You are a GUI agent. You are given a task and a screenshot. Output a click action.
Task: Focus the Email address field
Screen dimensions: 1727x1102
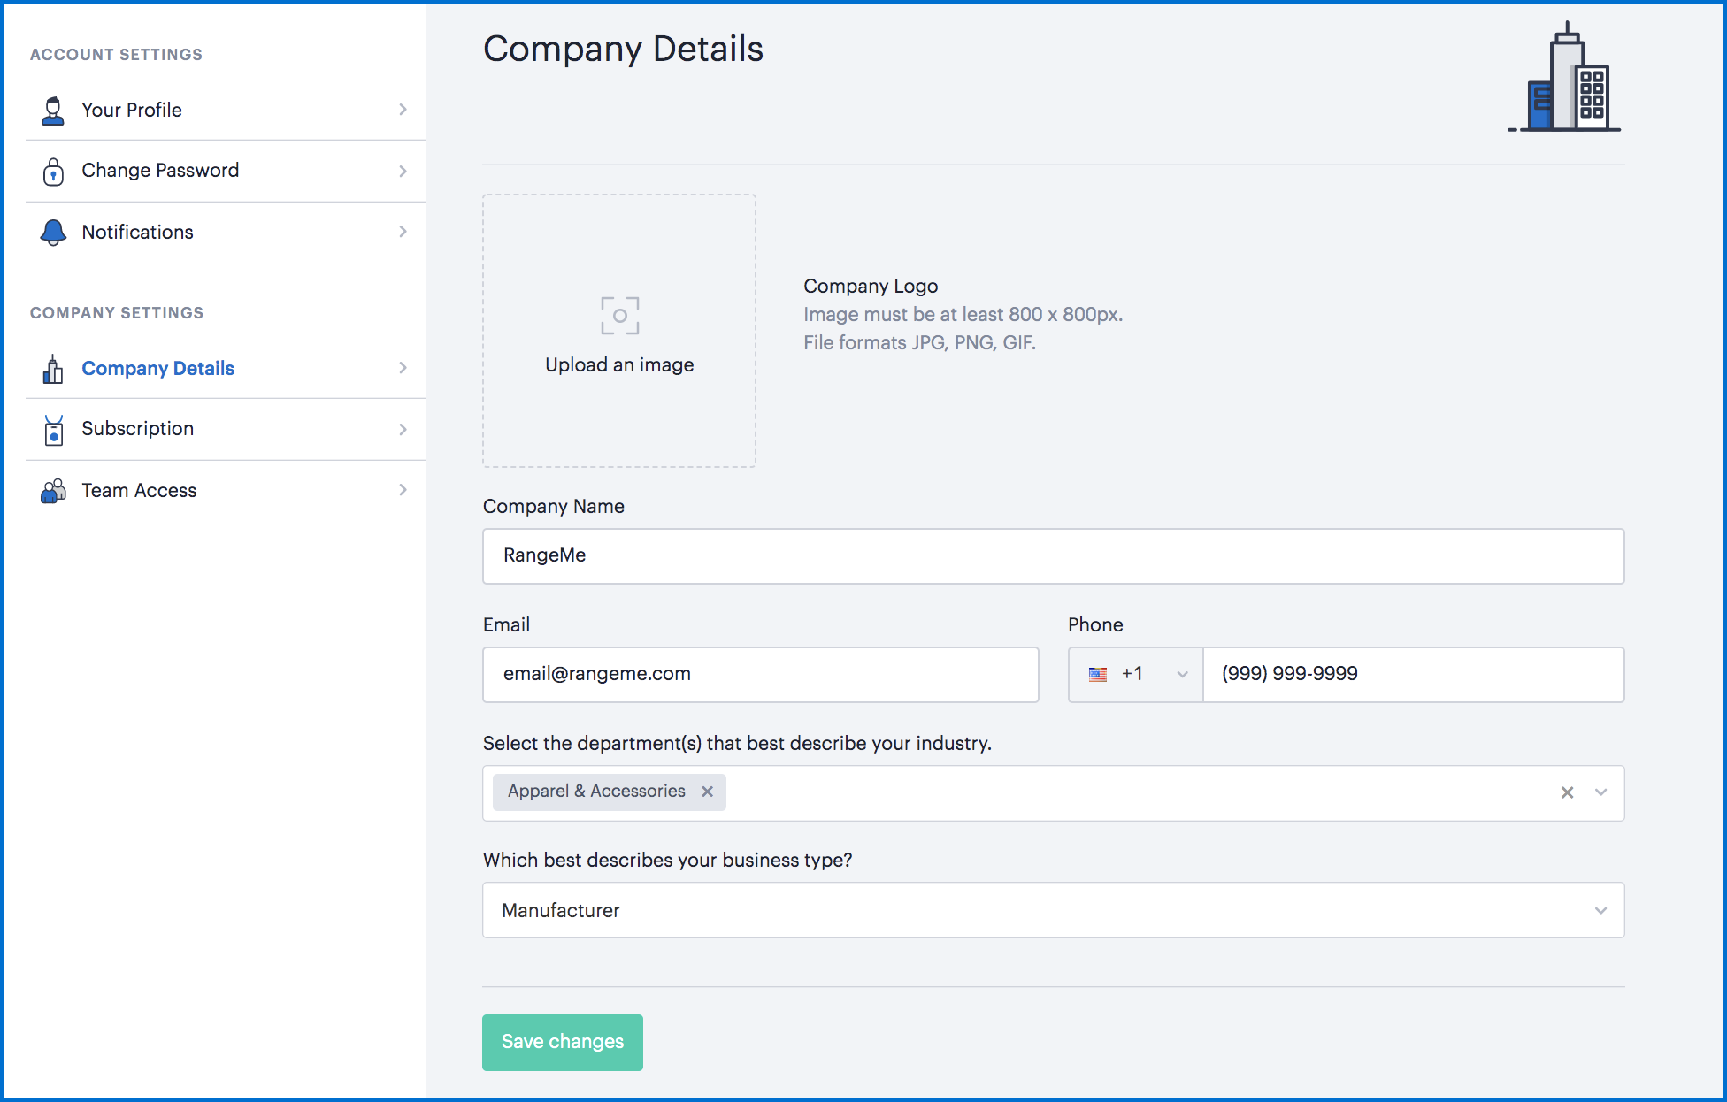(760, 675)
